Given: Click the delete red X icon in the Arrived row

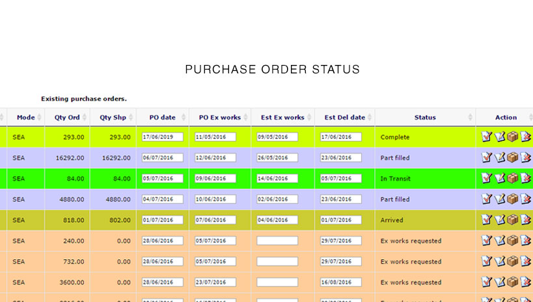Looking at the screenshot, I should click(525, 220).
